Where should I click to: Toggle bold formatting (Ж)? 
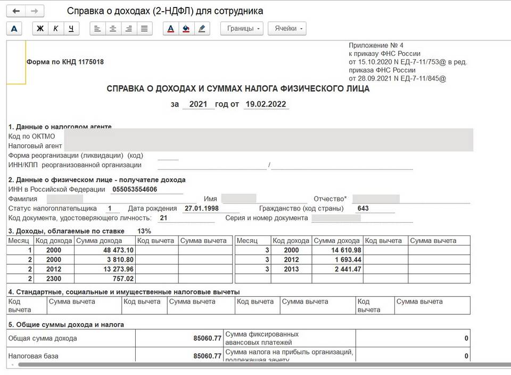coord(40,29)
